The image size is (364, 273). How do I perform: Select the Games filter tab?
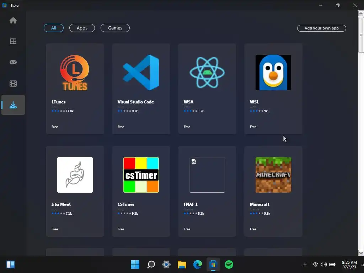point(115,28)
